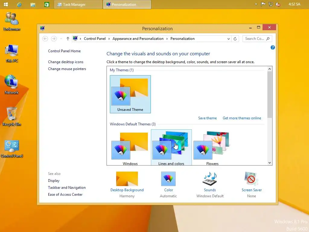
Task: Open Action Center flag icon
Action: pos(263,4)
